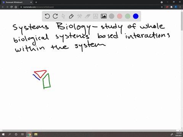
Task: Open Windows taskbar search
Action: pos(10,134)
